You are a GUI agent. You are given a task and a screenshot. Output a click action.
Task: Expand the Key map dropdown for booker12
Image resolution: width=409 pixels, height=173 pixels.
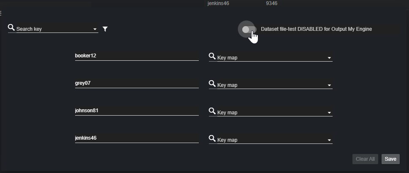tap(329, 58)
